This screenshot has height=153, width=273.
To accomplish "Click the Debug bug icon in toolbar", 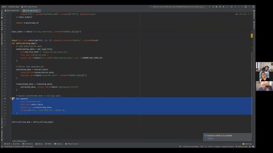I will [x=213, y=7].
